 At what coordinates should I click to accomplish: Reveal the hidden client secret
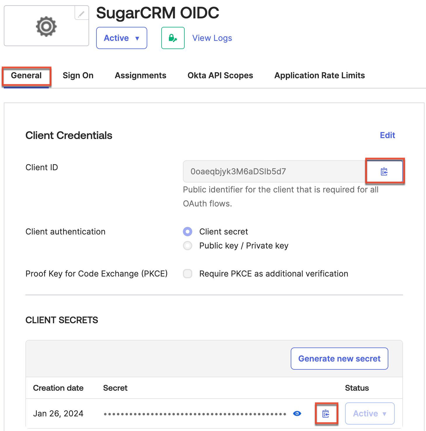297,413
